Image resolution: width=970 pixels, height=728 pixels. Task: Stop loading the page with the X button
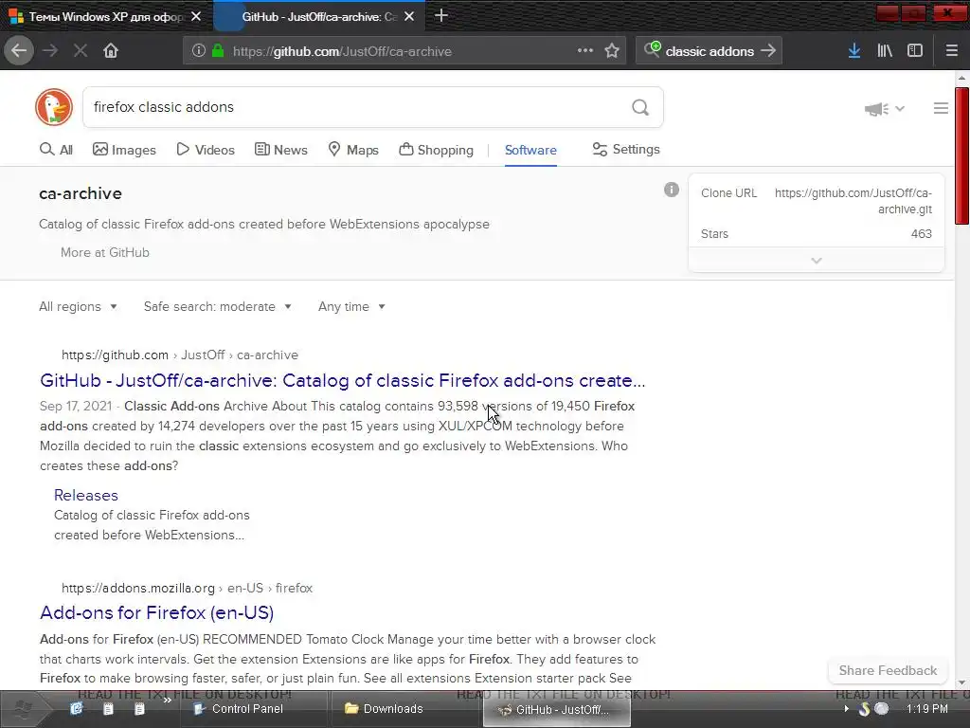pyautogui.click(x=81, y=51)
